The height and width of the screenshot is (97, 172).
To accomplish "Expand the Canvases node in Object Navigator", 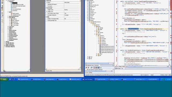I will [8, 26].
